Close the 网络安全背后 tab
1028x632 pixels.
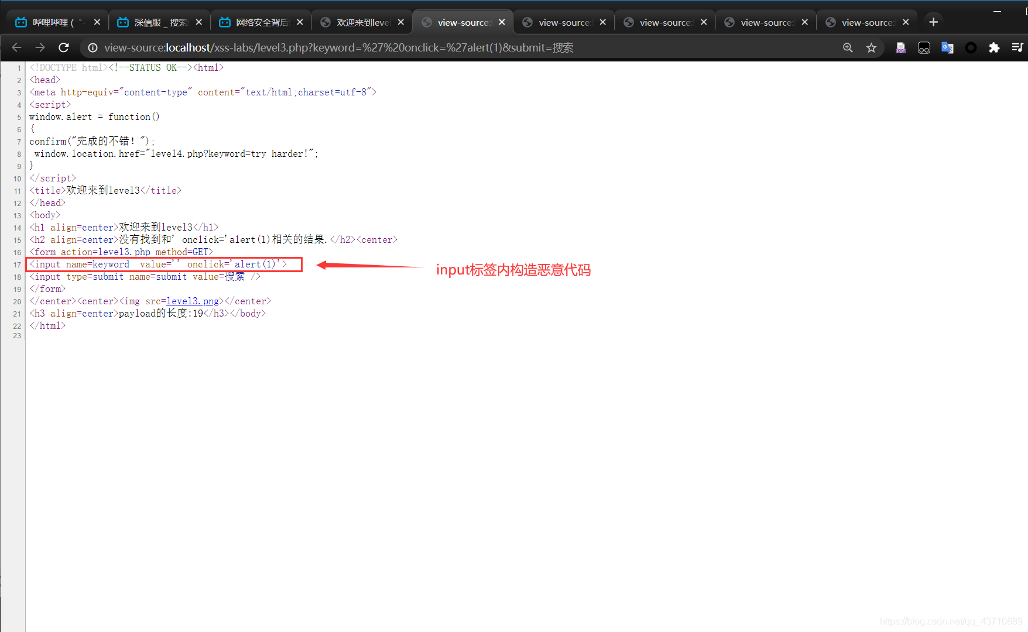click(300, 22)
